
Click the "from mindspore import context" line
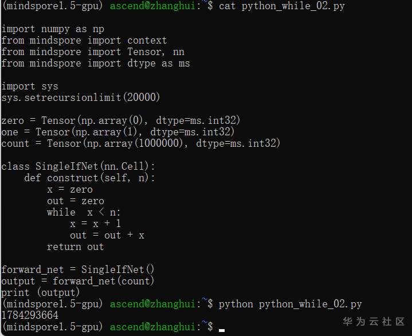pyautogui.click(x=84, y=40)
